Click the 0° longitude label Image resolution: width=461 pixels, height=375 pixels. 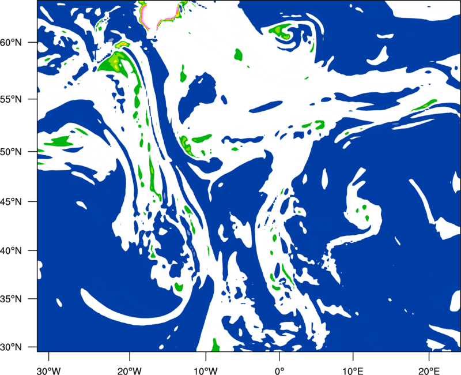pyautogui.click(x=279, y=371)
